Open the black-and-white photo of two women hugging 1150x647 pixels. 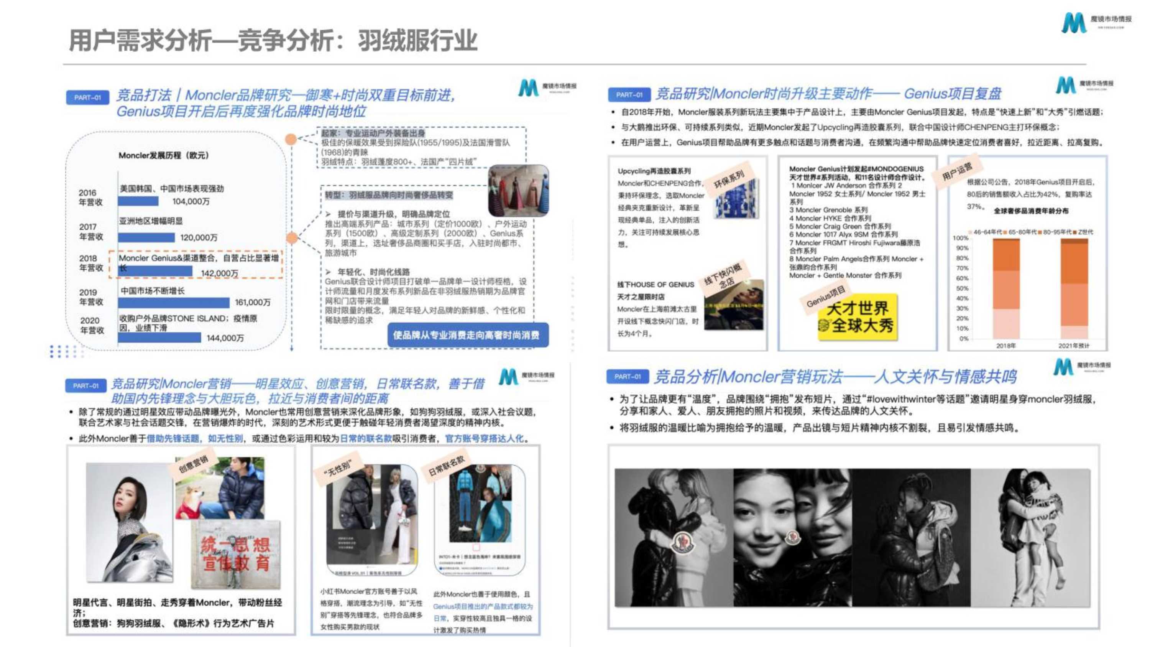coord(674,538)
